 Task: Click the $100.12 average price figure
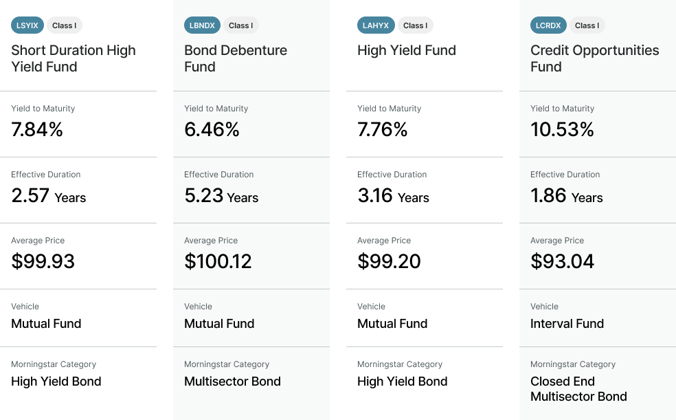(x=218, y=261)
